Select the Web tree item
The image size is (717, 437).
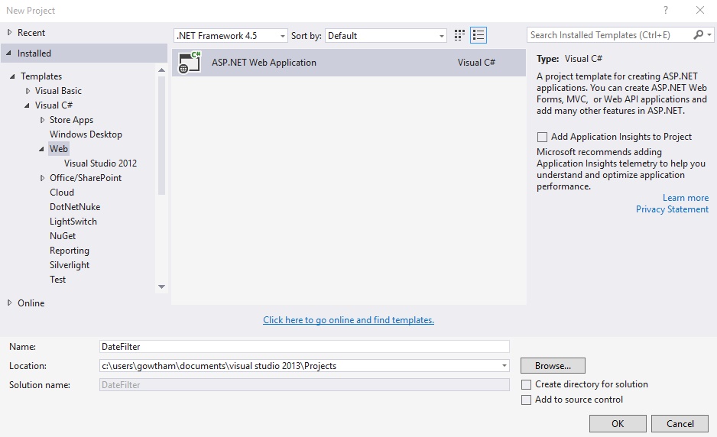coord(59,148)
